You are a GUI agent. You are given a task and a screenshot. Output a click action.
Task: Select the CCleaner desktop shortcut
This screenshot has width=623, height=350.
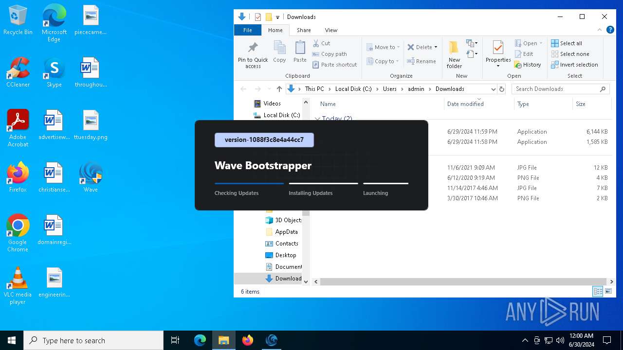click(x=18, y=72)
